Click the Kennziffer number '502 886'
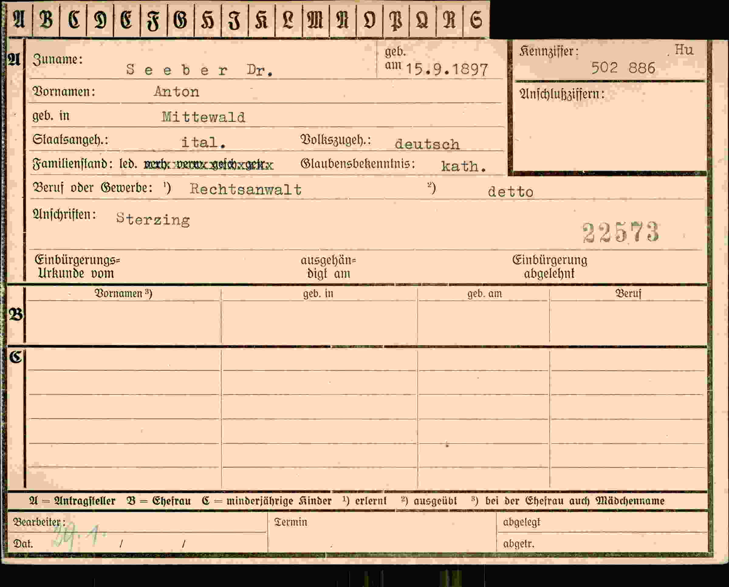The width and height of the screenshot is (729, 587). pos(623,68)
